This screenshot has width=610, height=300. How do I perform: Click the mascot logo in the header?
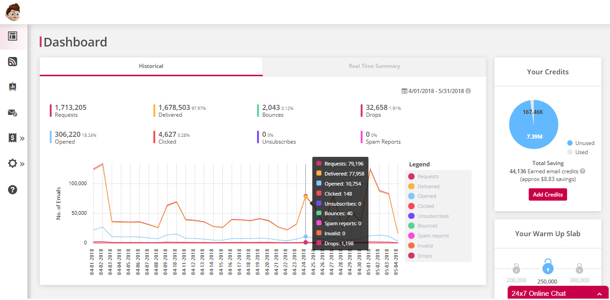pyautogui.click(x=13, y=12)
